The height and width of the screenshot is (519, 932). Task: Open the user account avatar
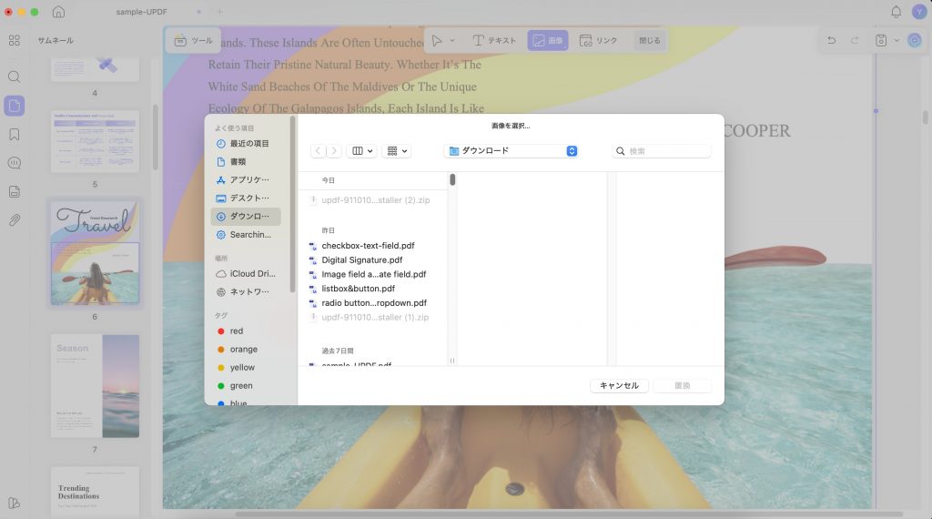[919, 12]
